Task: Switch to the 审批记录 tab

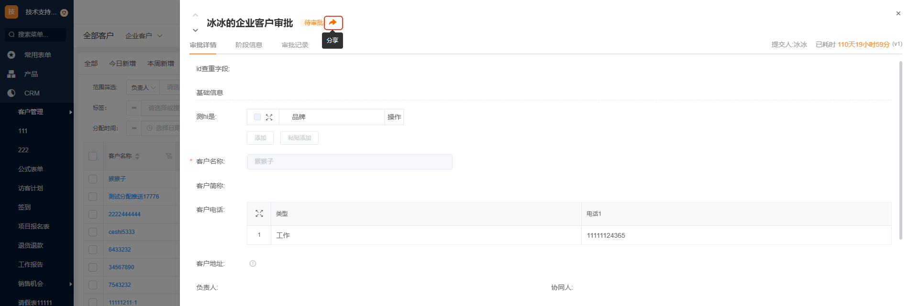Action: tap(295, 45)
